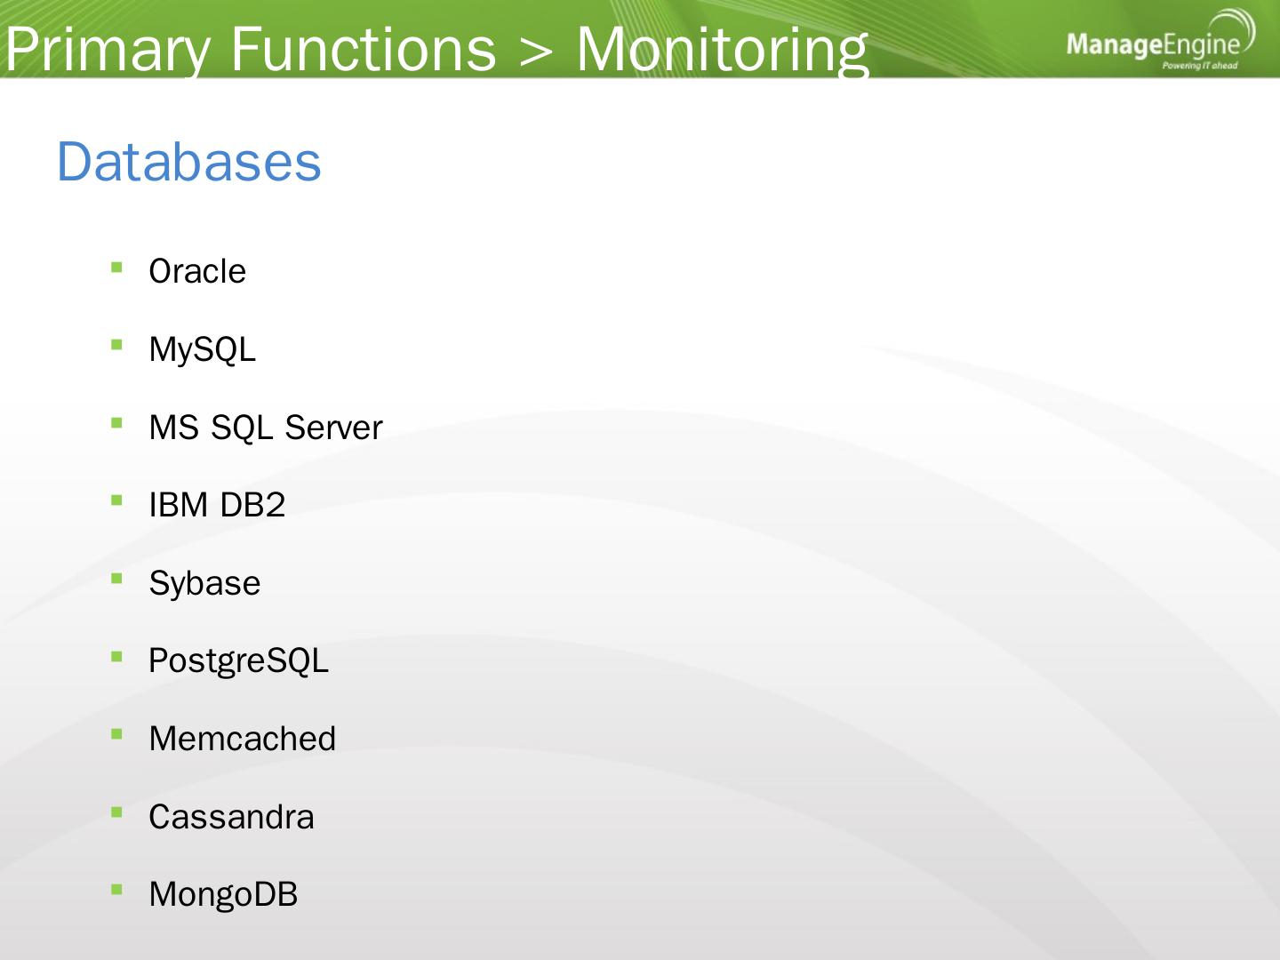This screenshot has height=960, width=1280.
Task: Select the PostgreSQL text
Action: coord(238,661)
